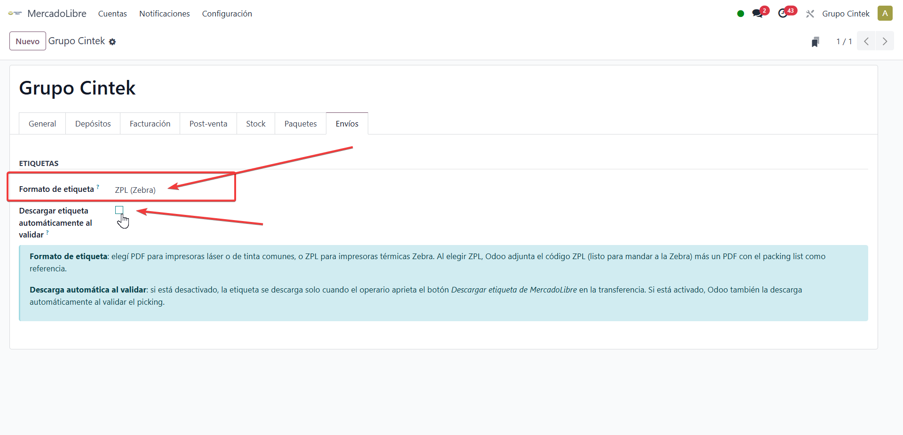Switch to the Stock tab
The height and width of the screenshot is (435, 903).
[256, 124]
